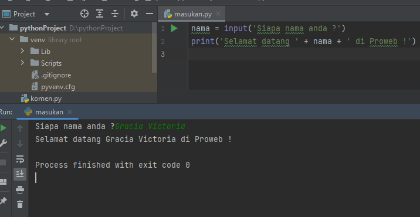Click the input function in code line 1
The image size is (420, 217).
click(x=236, y=28)
